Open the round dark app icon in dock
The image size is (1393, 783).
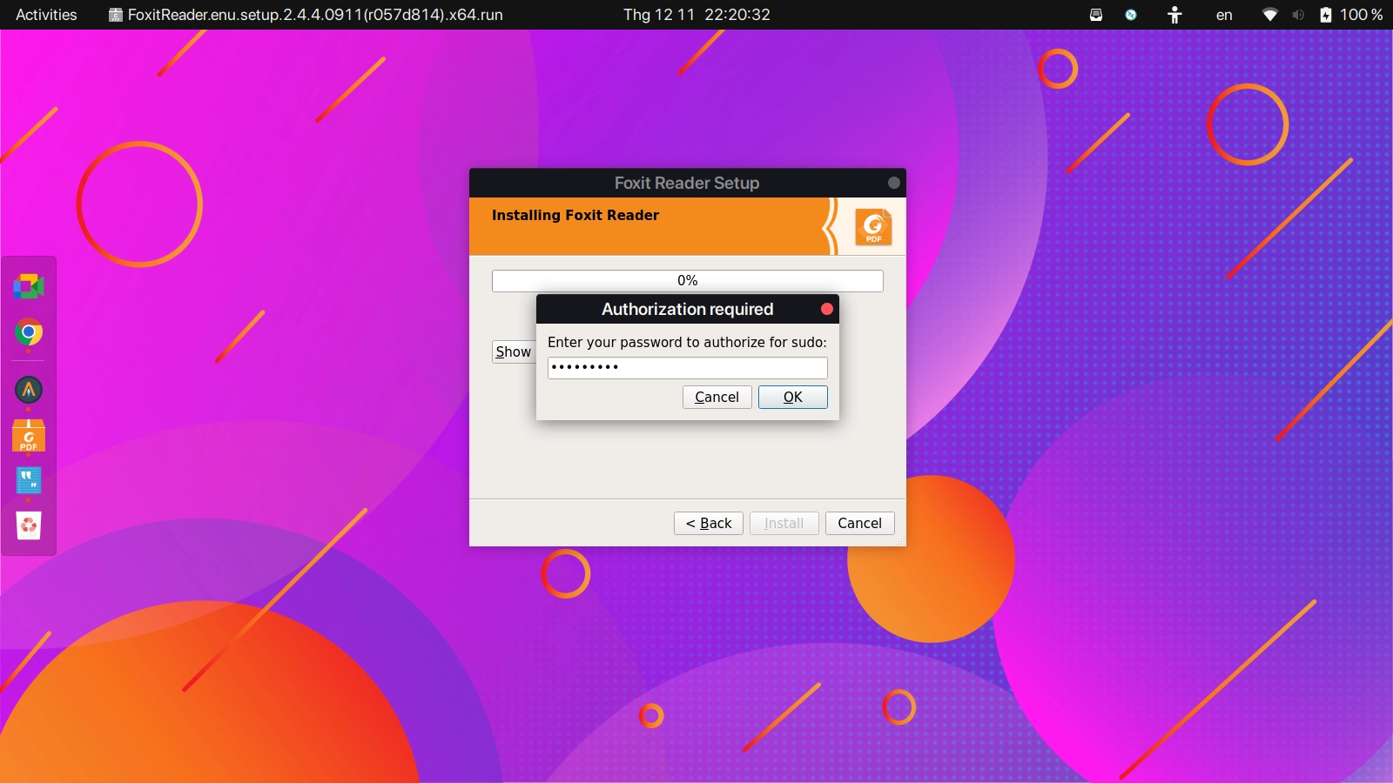coord(29,390)
